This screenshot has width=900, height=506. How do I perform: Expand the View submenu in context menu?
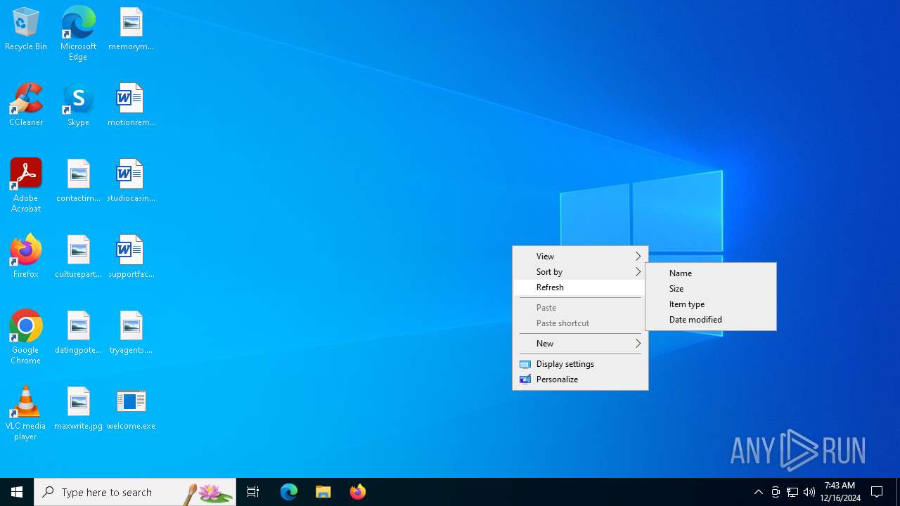[580, 257]
